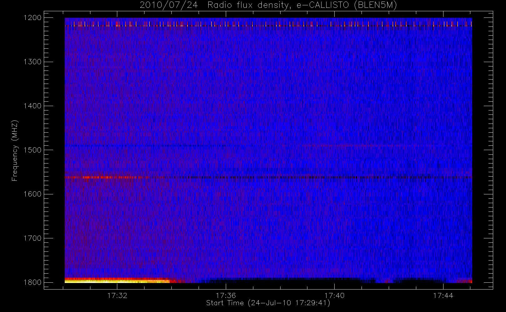Click the '17:36' time axis label

tap(226, 295)
